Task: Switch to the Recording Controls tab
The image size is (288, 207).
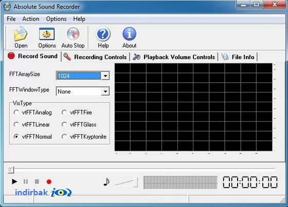Action: 95,57
